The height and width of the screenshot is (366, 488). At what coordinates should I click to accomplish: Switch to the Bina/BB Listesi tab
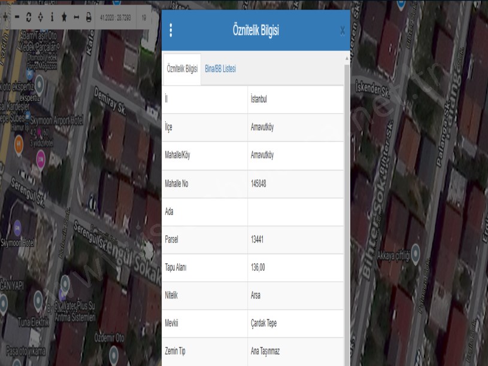click(x=220, y=69)
